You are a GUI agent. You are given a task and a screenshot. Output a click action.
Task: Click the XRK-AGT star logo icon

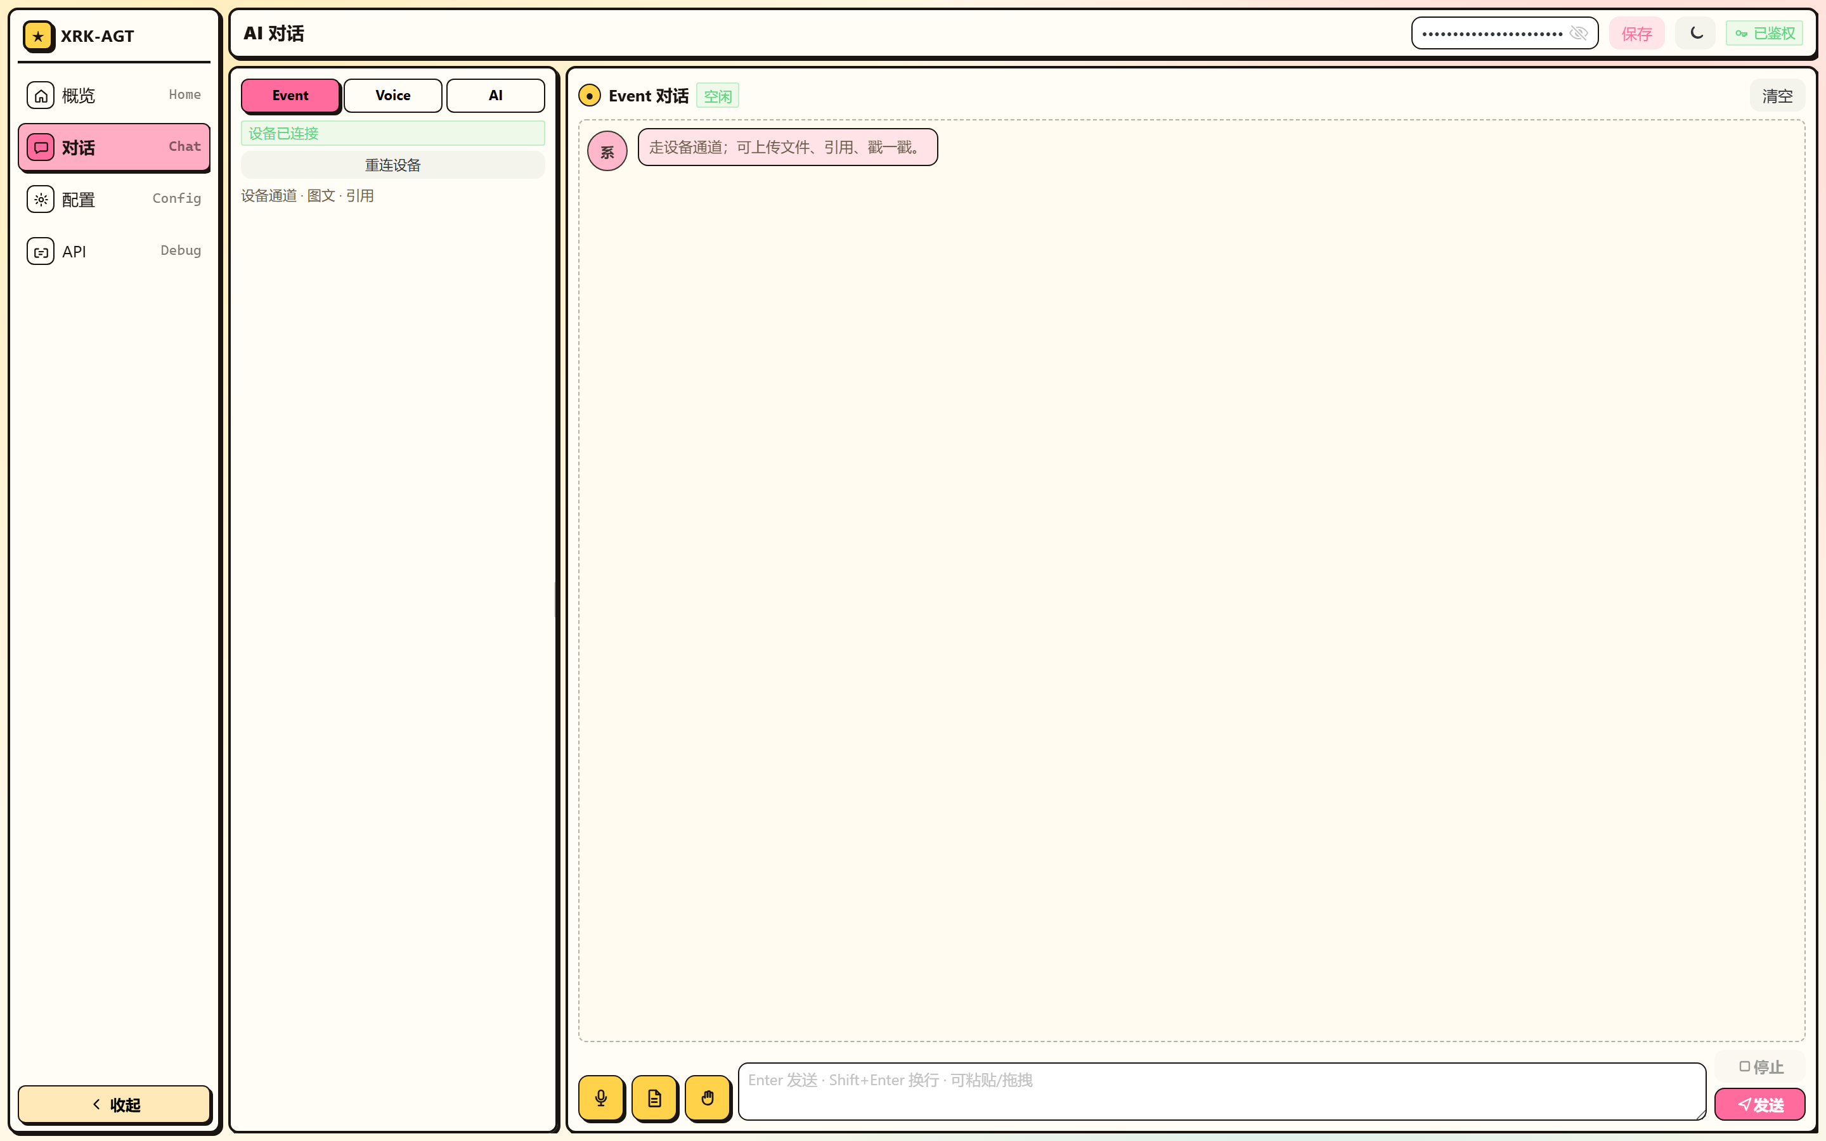click(x=39, y=36)
